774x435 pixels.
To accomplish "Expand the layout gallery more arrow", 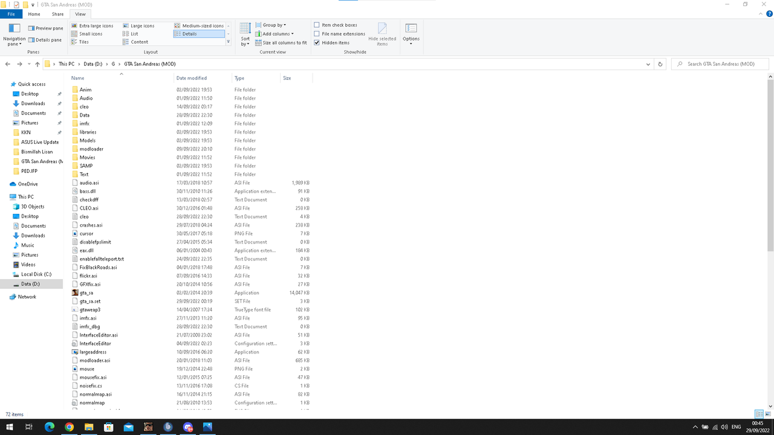I will (228, 42).
